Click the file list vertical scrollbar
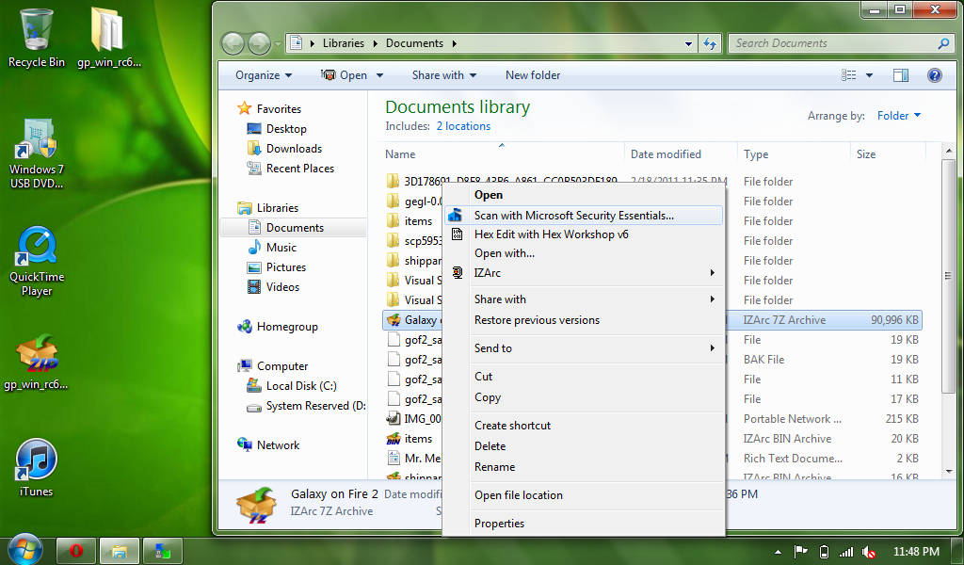The width and height of the screenshot is (964, 565). [949, 275]
